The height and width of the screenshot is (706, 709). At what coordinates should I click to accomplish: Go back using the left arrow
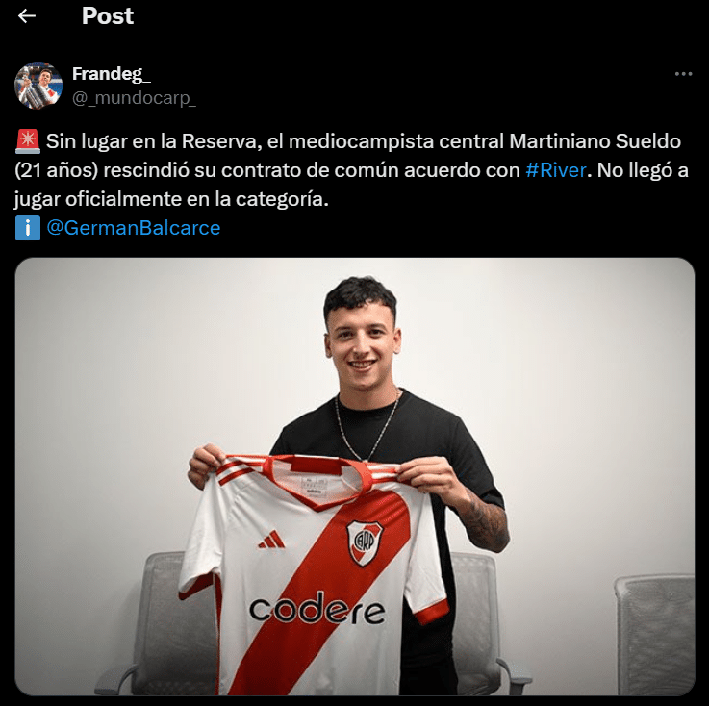pos(27,15)
